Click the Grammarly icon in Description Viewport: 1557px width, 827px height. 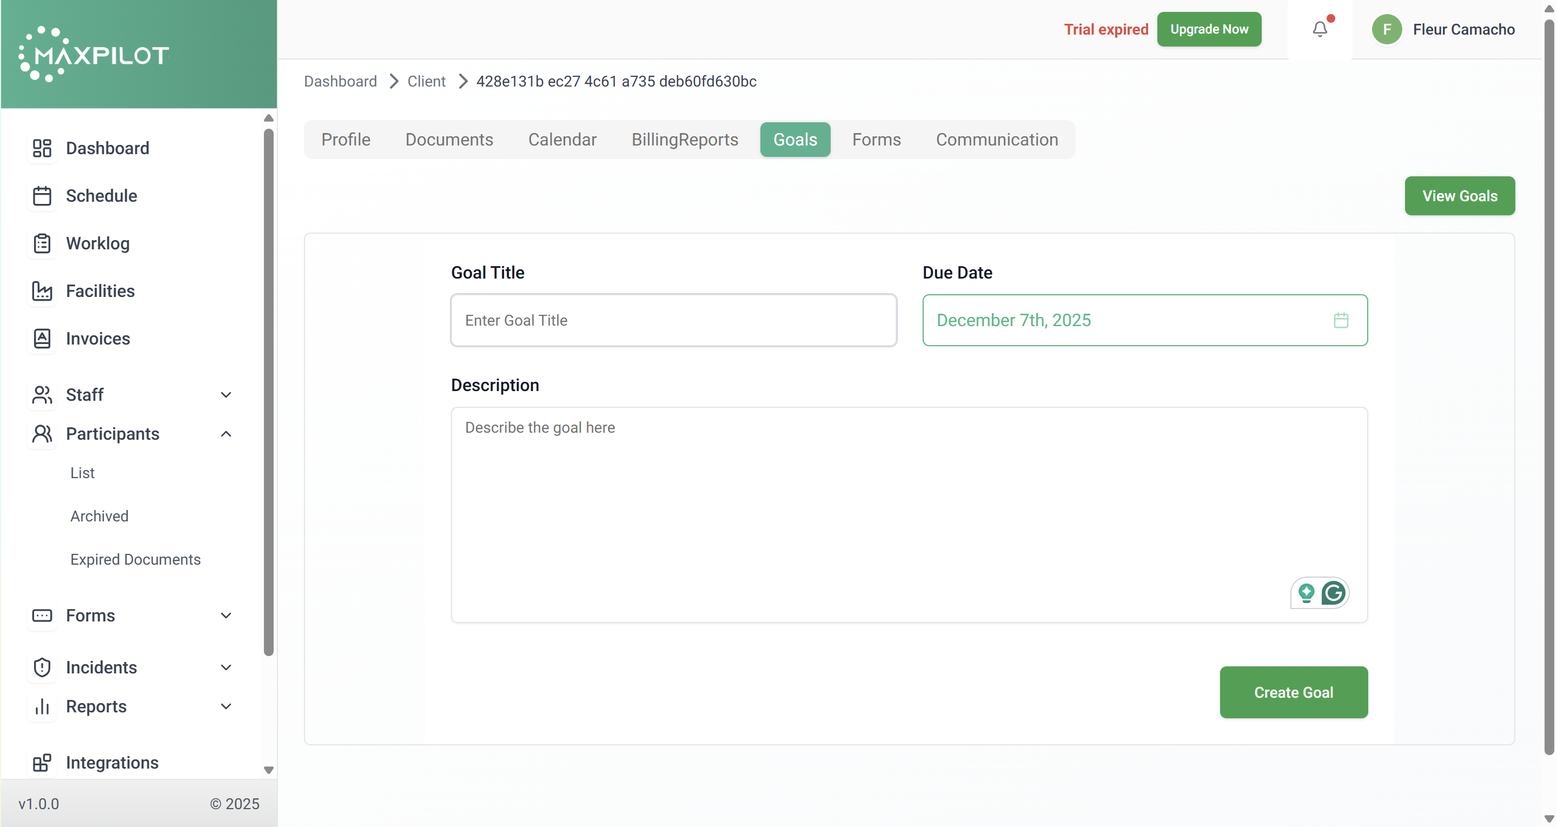tap(1333, 592)
